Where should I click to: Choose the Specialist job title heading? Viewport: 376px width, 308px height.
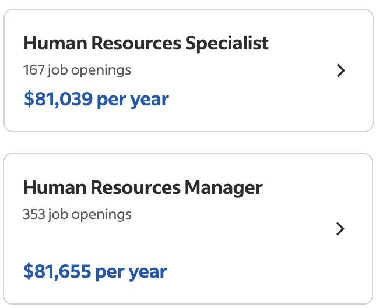pyautogui.click(x=146, y=43)
